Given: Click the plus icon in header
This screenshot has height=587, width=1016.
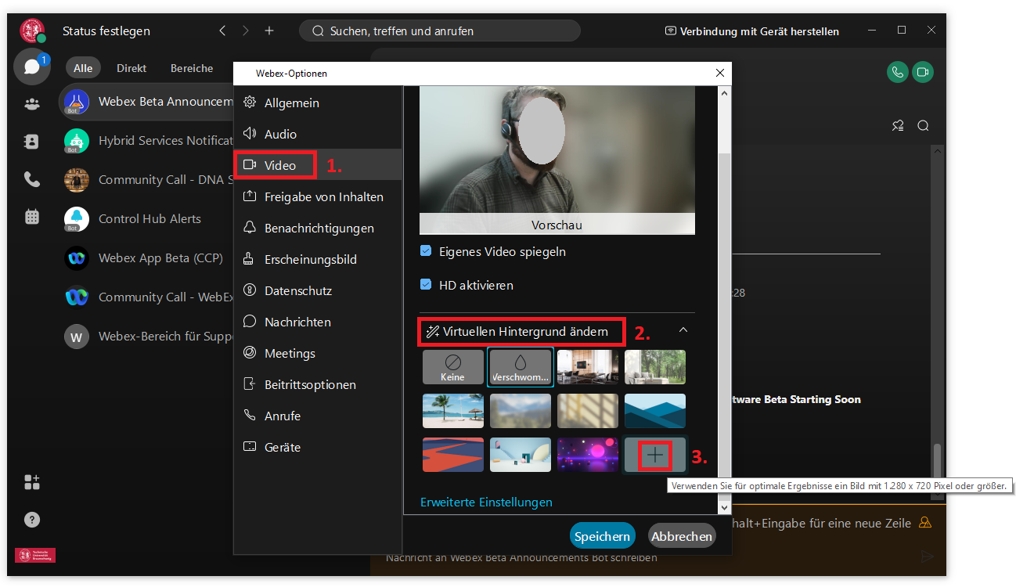Looking at the screenshot, I should pos(269,31).
